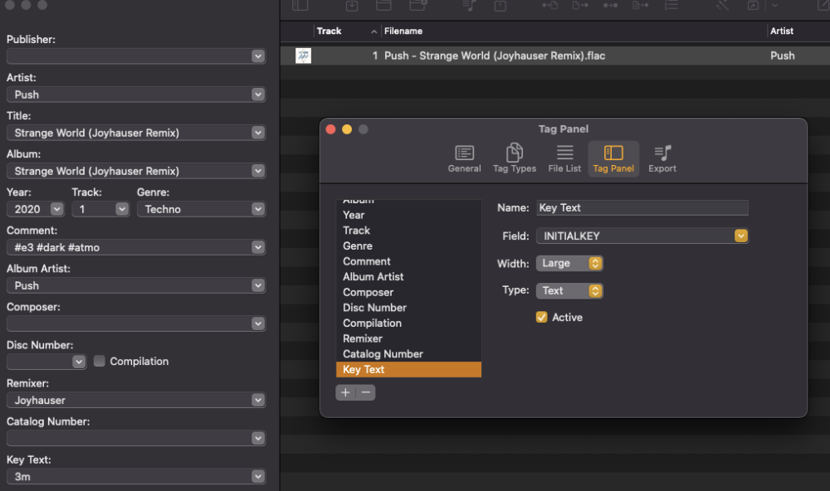Click the magic wand actions toolbar icon
The image size is (830, 491).
[x=722, y=5]
